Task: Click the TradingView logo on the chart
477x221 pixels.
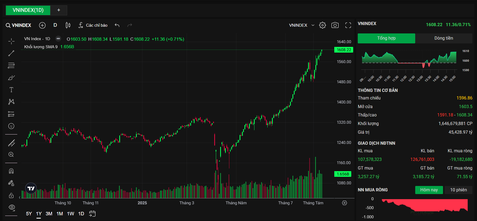Action: coord(31,188)
